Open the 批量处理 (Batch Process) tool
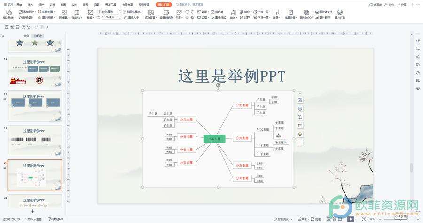The width and height of the screenshot is (423, 223). [x=290, y=15]
